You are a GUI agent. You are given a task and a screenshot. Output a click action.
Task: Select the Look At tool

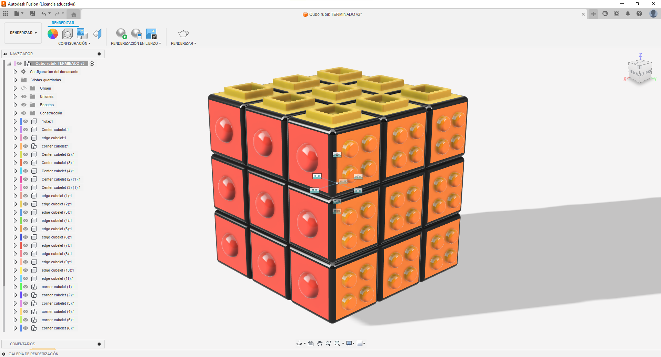(x=311, y=344)
